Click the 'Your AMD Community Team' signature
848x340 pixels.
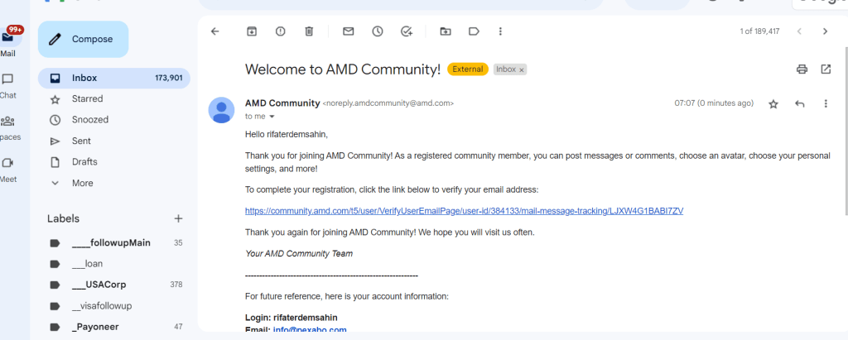click(x=298, y=253)
